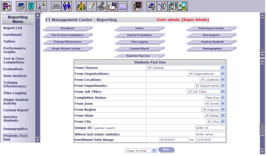This screenshot has width=266, height=156.
Task: Click the Item Analysis report button
Action: tap(211, 35)
